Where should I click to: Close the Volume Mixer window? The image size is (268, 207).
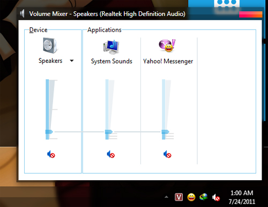tap(251, 14)
